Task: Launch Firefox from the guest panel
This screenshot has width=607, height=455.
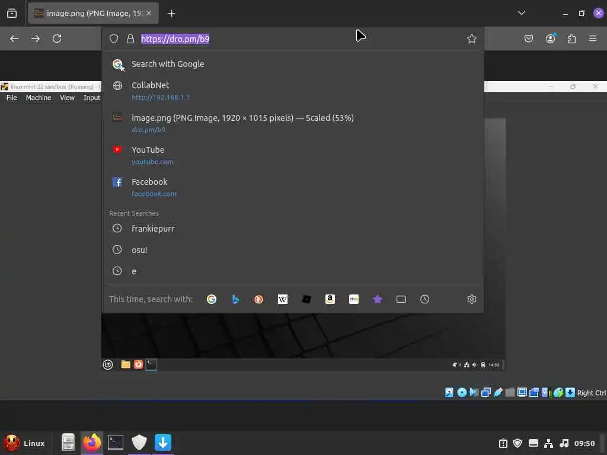Action: (x=138, y=364)
